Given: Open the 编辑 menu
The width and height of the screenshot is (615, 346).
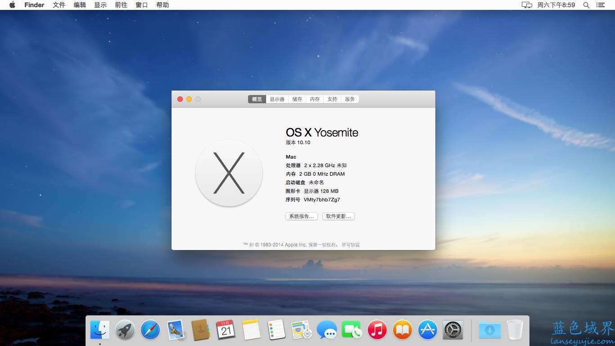Looking at the screenshot, I should [80, 5].
